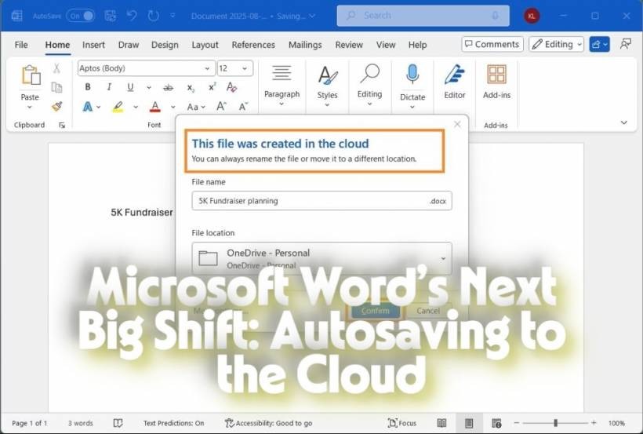Switch to the Design tab
The image size is (643, 434).
(x=165, y=45)
